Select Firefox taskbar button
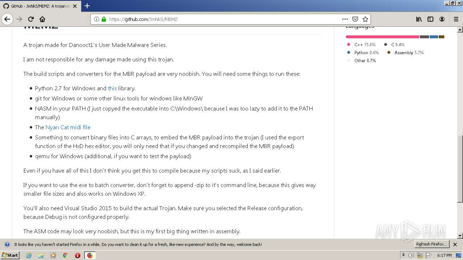This screenshot has width=463, height=260. 90,255
